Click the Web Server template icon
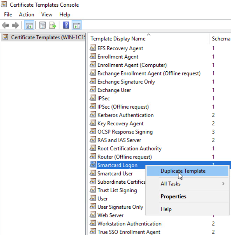The height and width of the screenshot is (235, 231). (x=93, y=215)
